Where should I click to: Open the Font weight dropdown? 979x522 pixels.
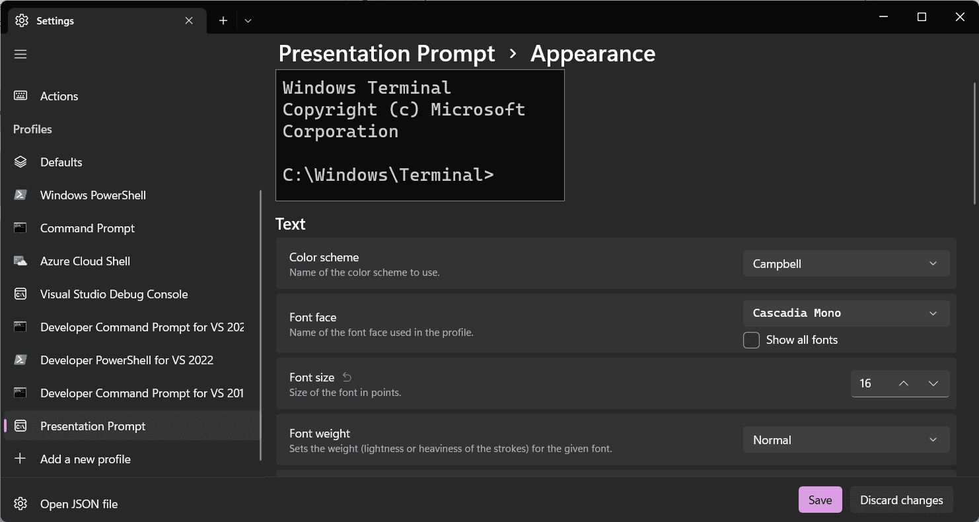coord(846,440)
